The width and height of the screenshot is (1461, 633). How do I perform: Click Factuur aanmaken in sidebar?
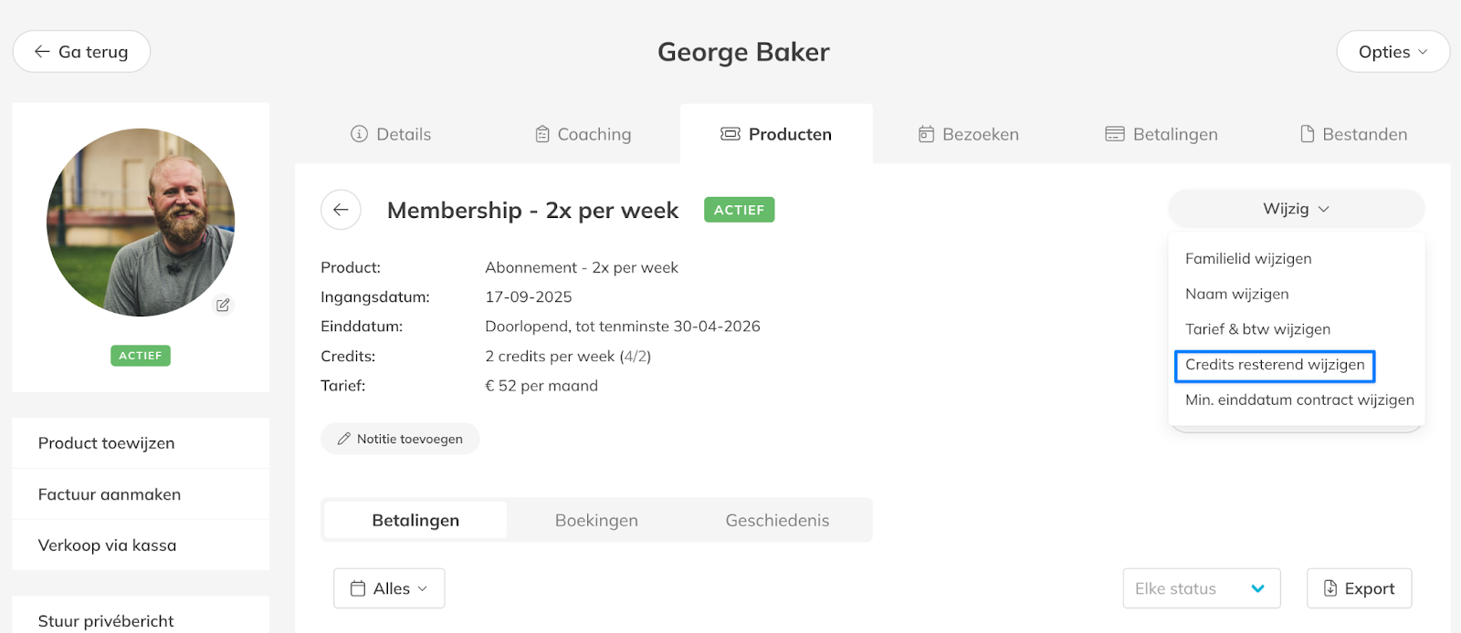[x=110, y=494]
